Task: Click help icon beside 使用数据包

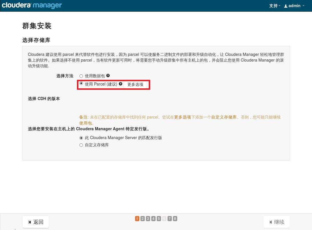Action: (x=108, y=76)
